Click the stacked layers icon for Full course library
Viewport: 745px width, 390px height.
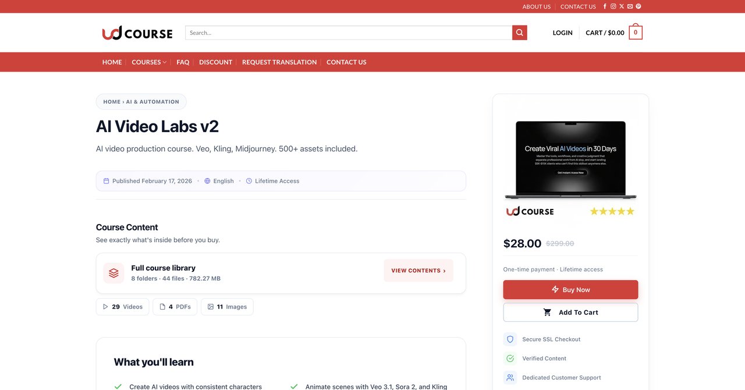tap(113, 273)
